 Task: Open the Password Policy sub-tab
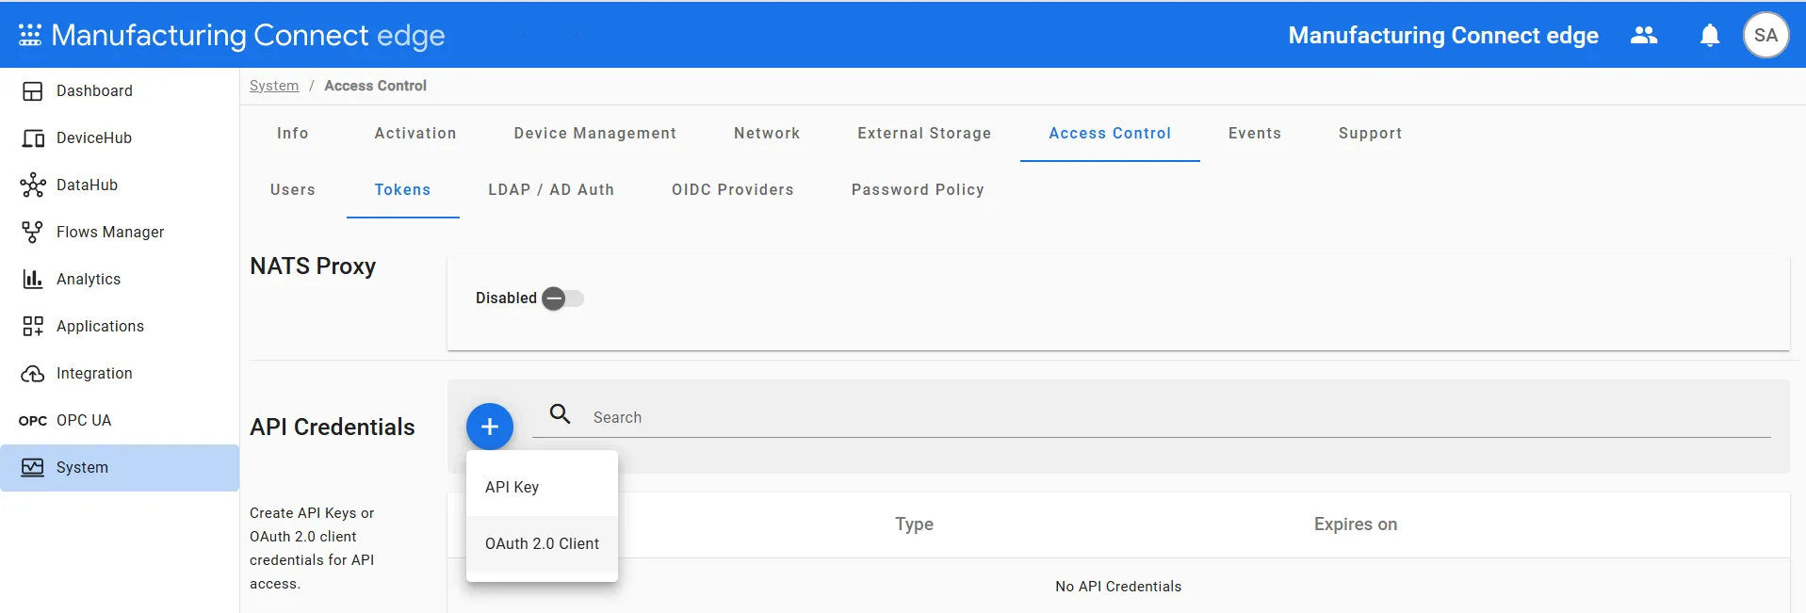click(918, 190)
